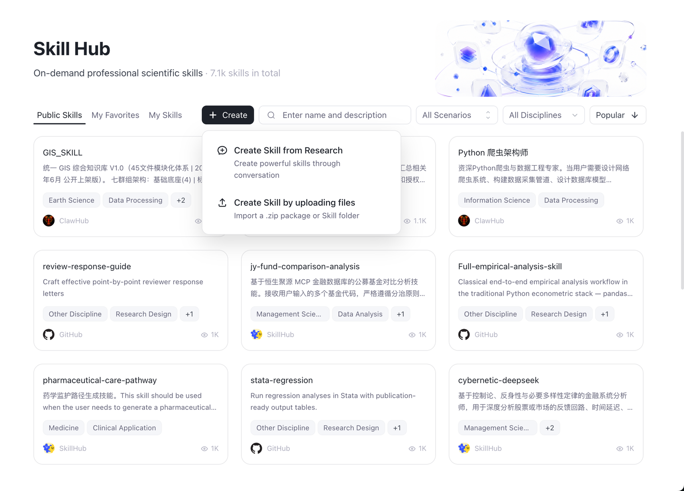Click SkillHub logo on cybernetic-deepseek card

(x=464, y=448)
